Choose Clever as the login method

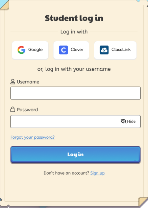71,50
